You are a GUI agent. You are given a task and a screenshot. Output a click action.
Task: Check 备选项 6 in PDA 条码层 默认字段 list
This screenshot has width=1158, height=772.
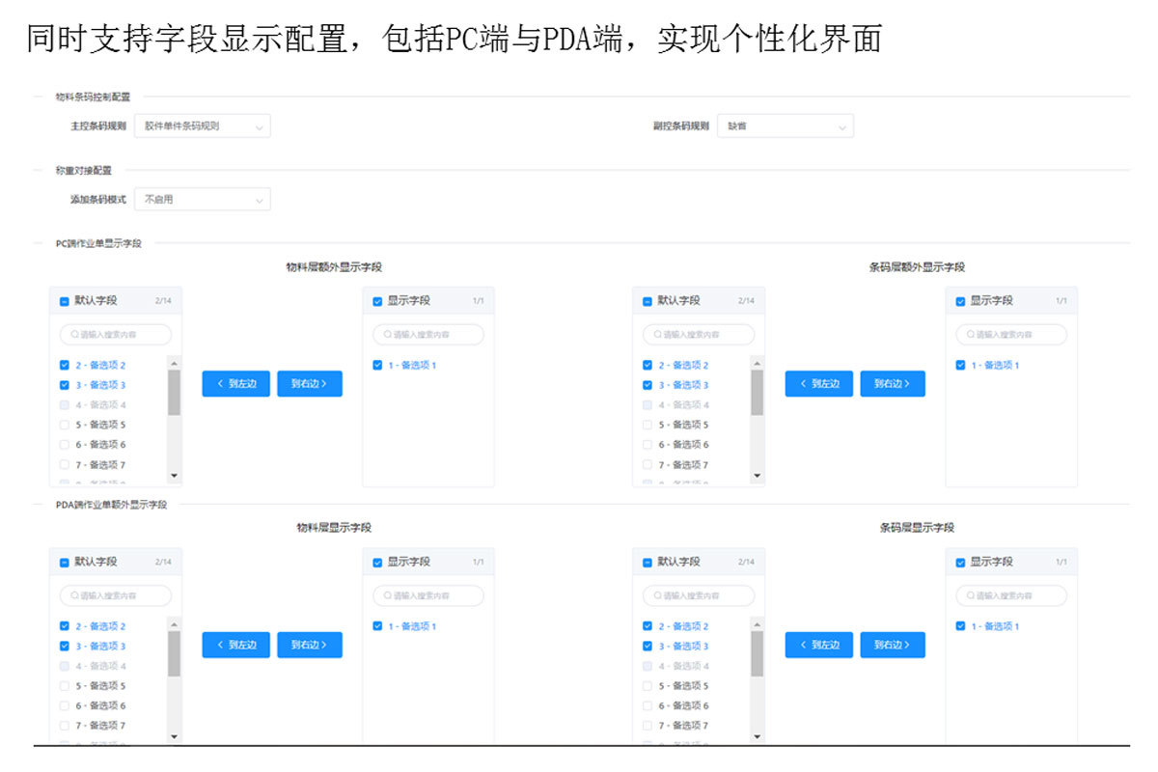(x=648, y=705)
